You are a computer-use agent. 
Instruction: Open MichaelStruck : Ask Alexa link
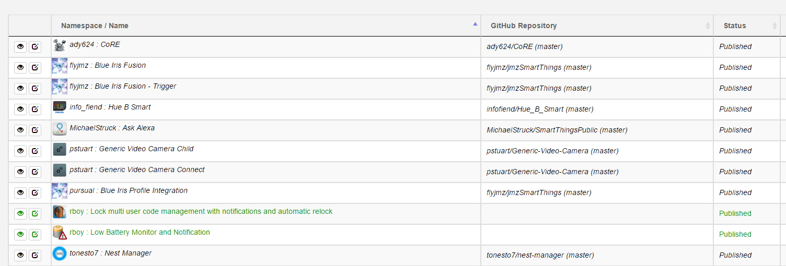coord(112,128)
